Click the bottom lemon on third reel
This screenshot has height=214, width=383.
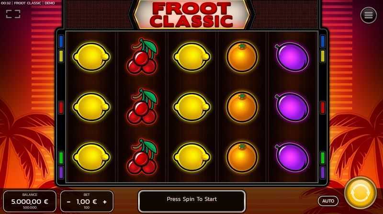click(x=192, y=157)
